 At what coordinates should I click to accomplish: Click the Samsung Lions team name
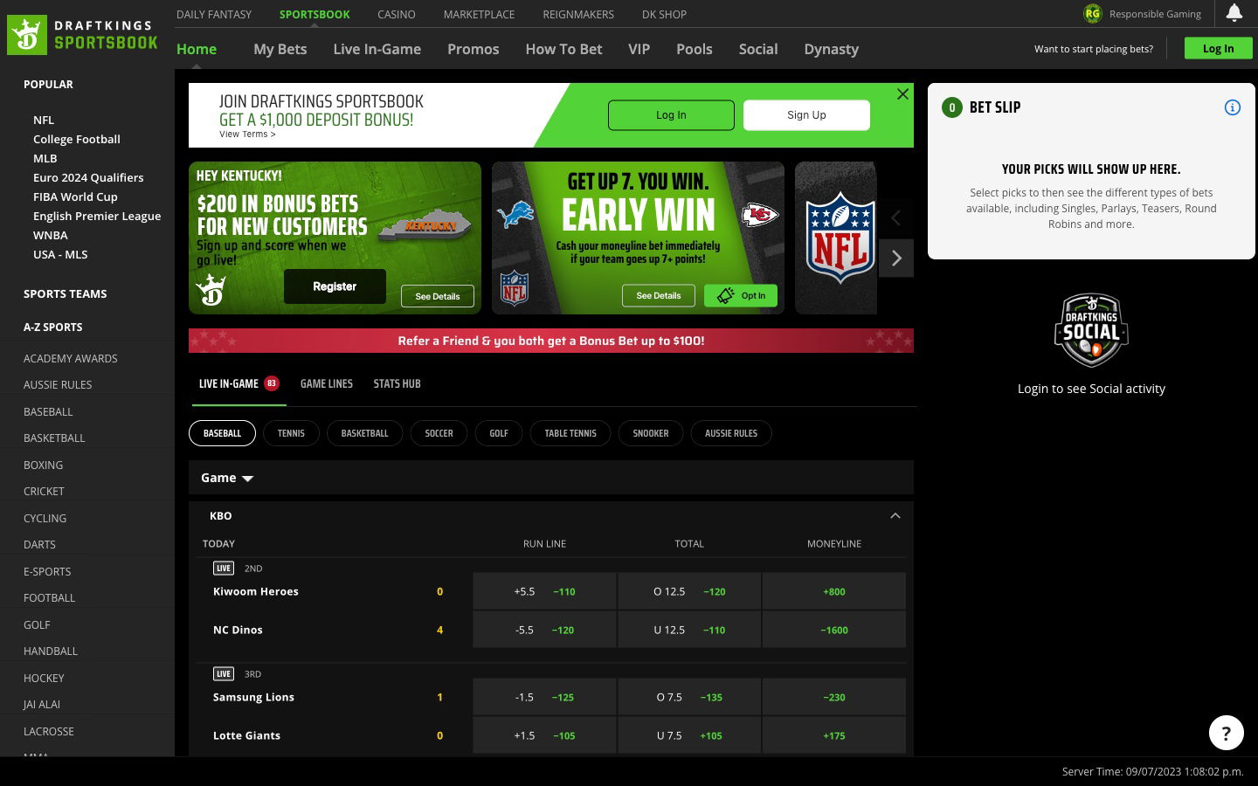253,697
